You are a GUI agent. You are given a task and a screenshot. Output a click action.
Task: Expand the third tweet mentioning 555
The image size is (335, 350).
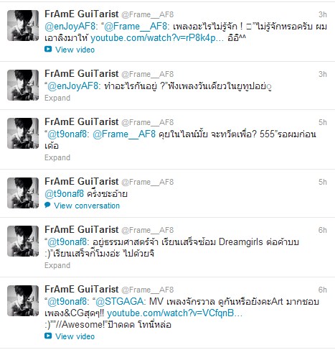click(57, 157)
